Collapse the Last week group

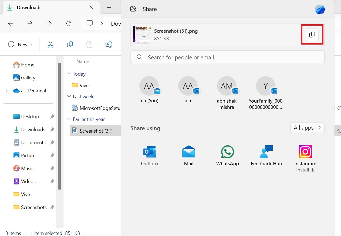(69, 96)
